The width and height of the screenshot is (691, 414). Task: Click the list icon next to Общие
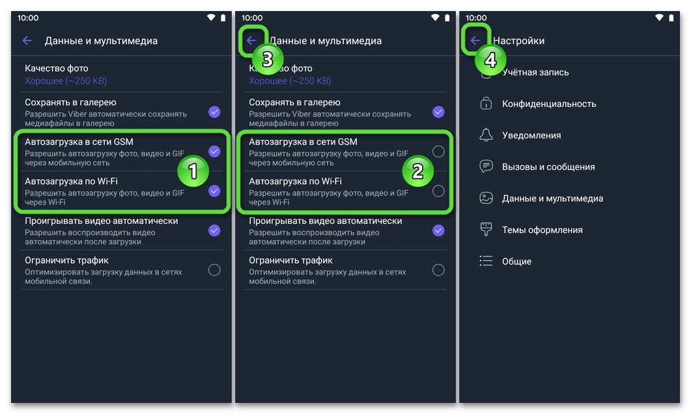pyautogui.click(x=486, y=261)
